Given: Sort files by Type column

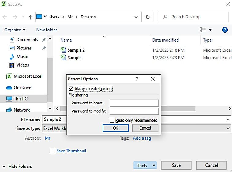Looking at the screenshot, I should click(207, 40).
